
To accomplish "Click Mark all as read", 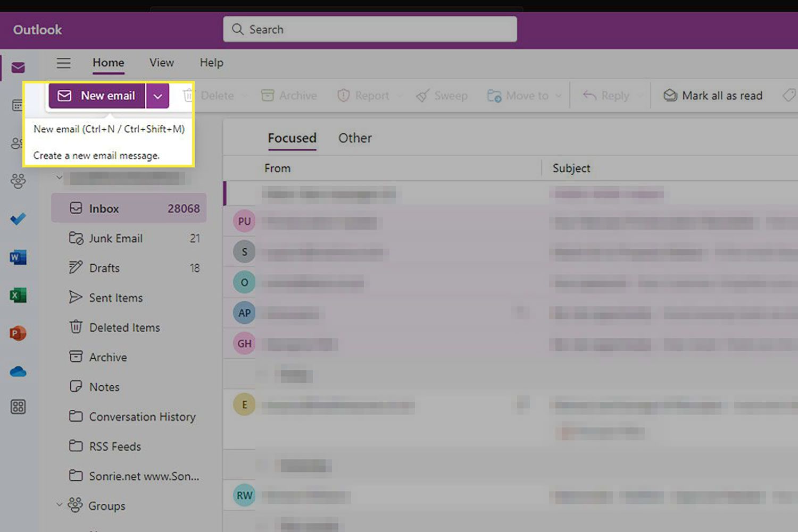I will pos(713,96).
